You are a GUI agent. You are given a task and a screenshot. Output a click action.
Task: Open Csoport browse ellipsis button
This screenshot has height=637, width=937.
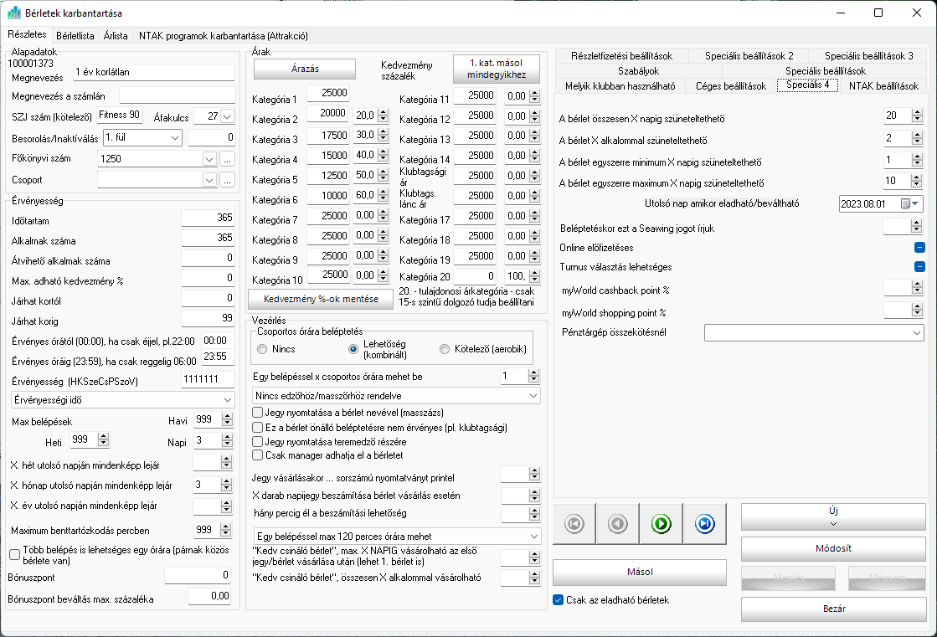click(x=227, y=180)
